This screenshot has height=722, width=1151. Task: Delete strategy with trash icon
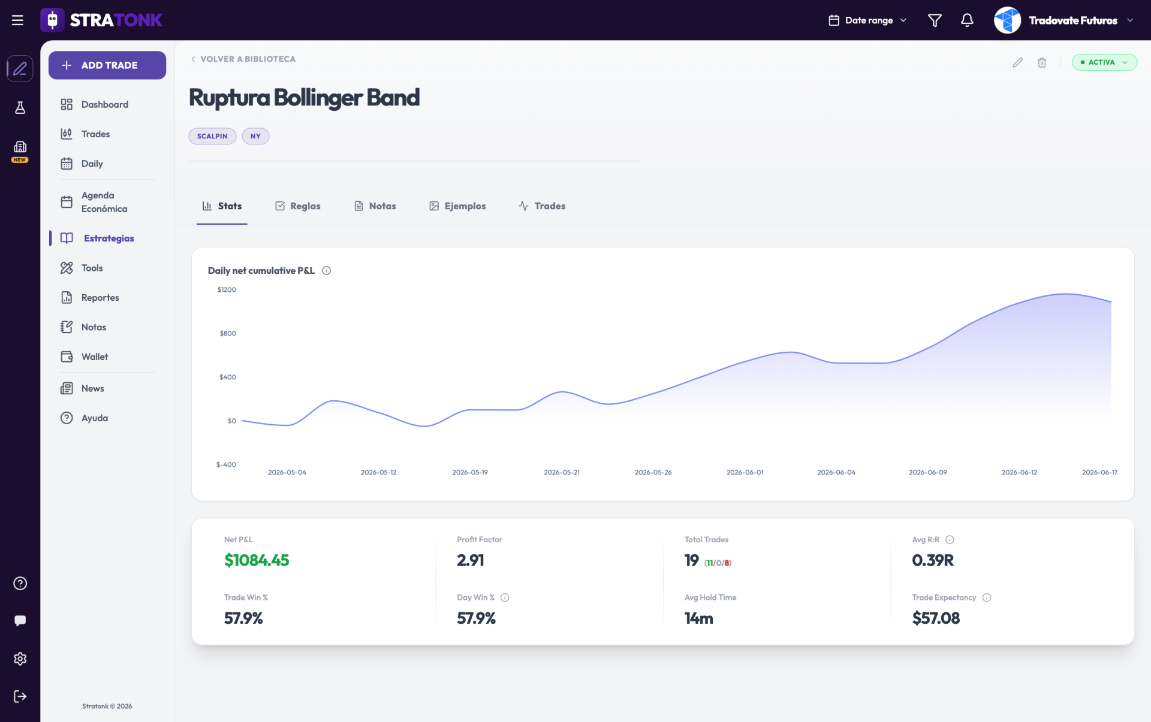pyautogui.click(x=1042, y=62)
